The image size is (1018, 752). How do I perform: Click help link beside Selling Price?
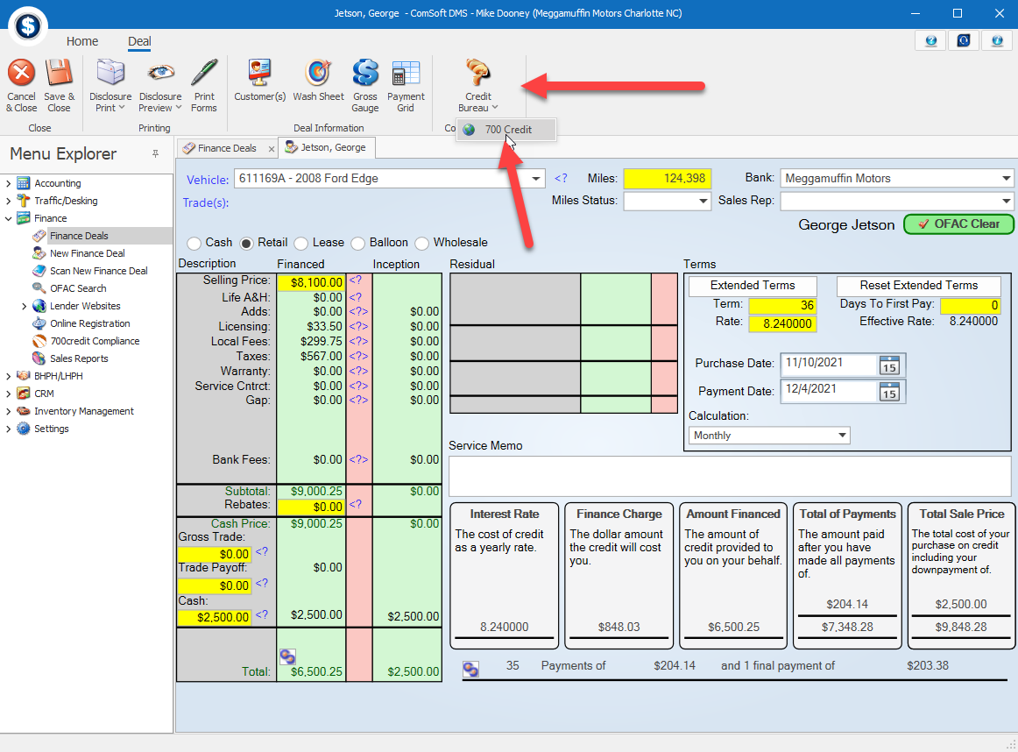click(355, 280)
